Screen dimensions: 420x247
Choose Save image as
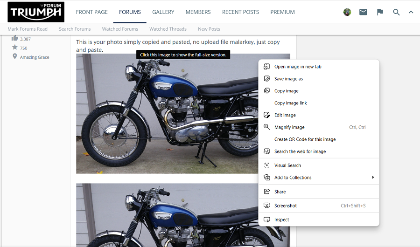click(319, 79)
